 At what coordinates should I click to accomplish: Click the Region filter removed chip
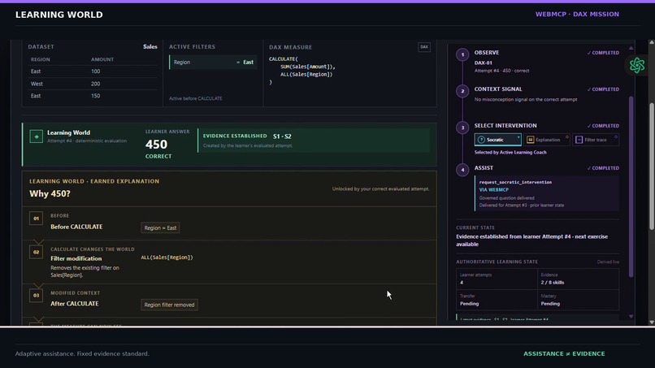[169, 305]
